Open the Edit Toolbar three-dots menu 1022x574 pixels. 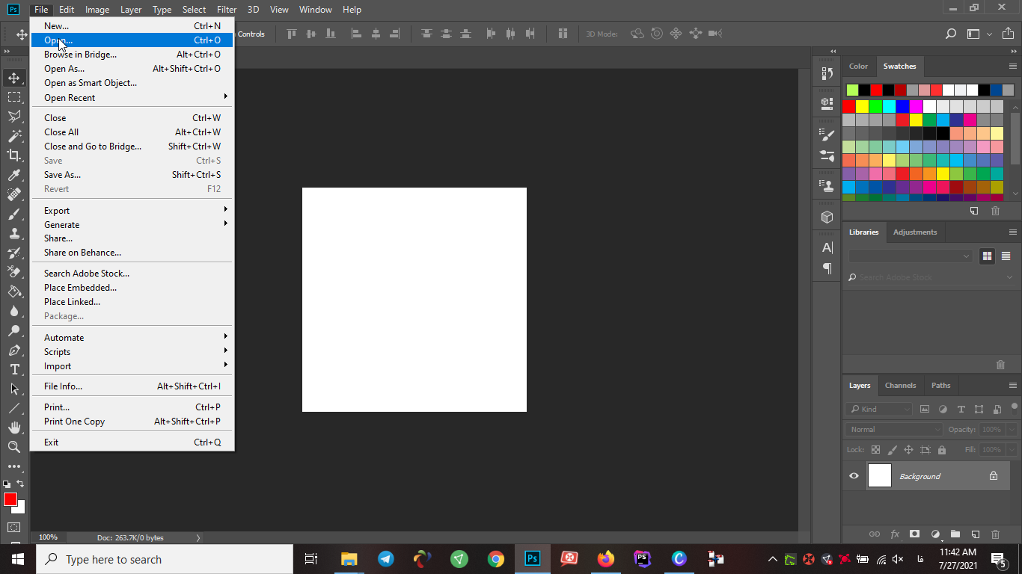tap(14, 466)
